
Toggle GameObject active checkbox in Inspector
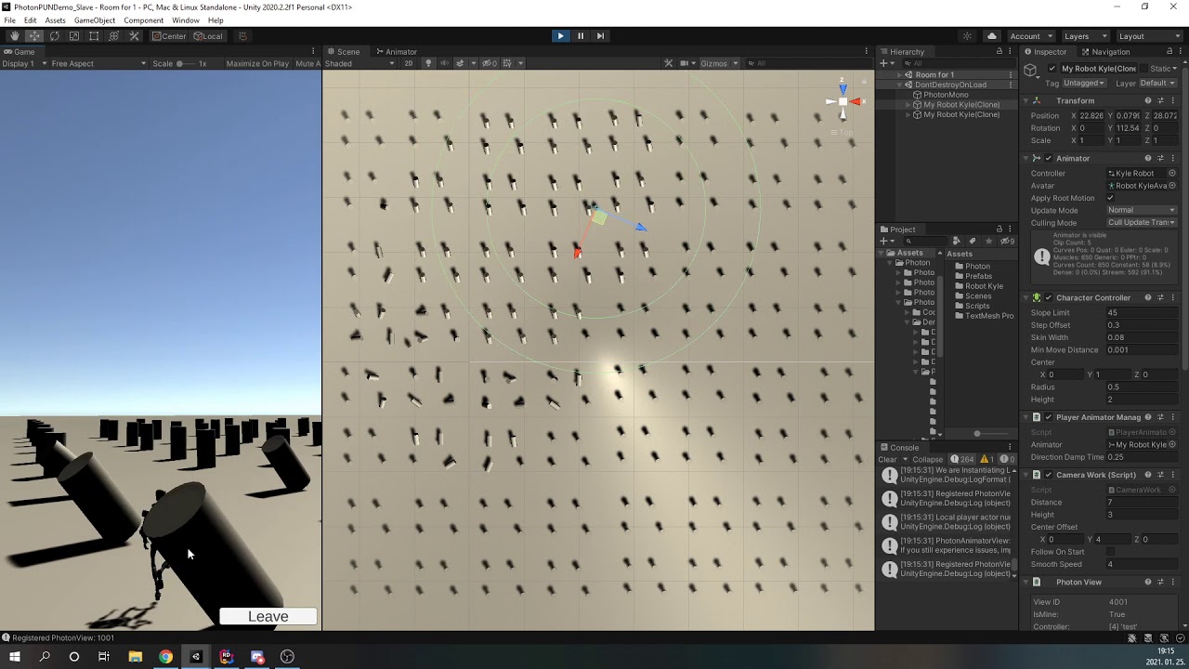pyautogui.click(x=1052, y=69)
